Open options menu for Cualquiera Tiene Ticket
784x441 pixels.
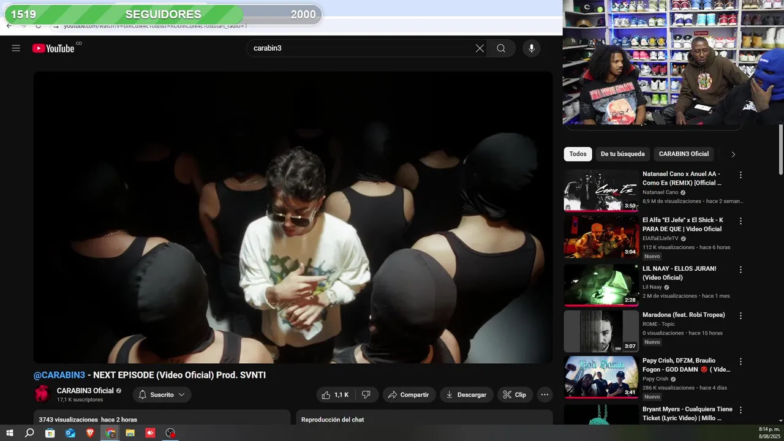741,410
